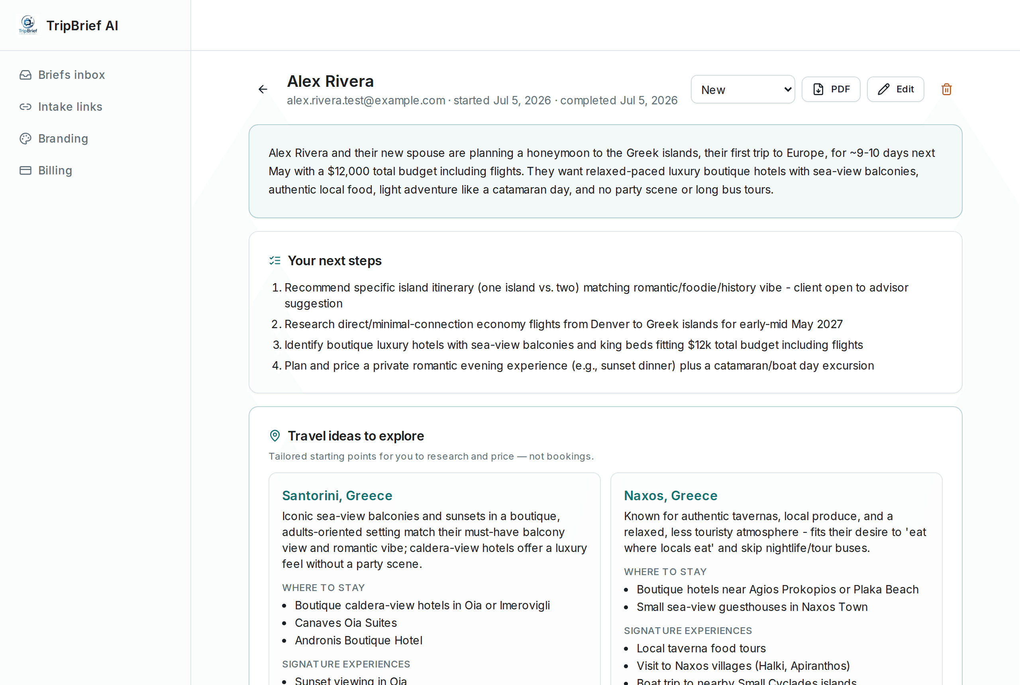Screen dimensions: 1020x685
Task: Click the Naxos description paragraph
Action: (775, 532)
